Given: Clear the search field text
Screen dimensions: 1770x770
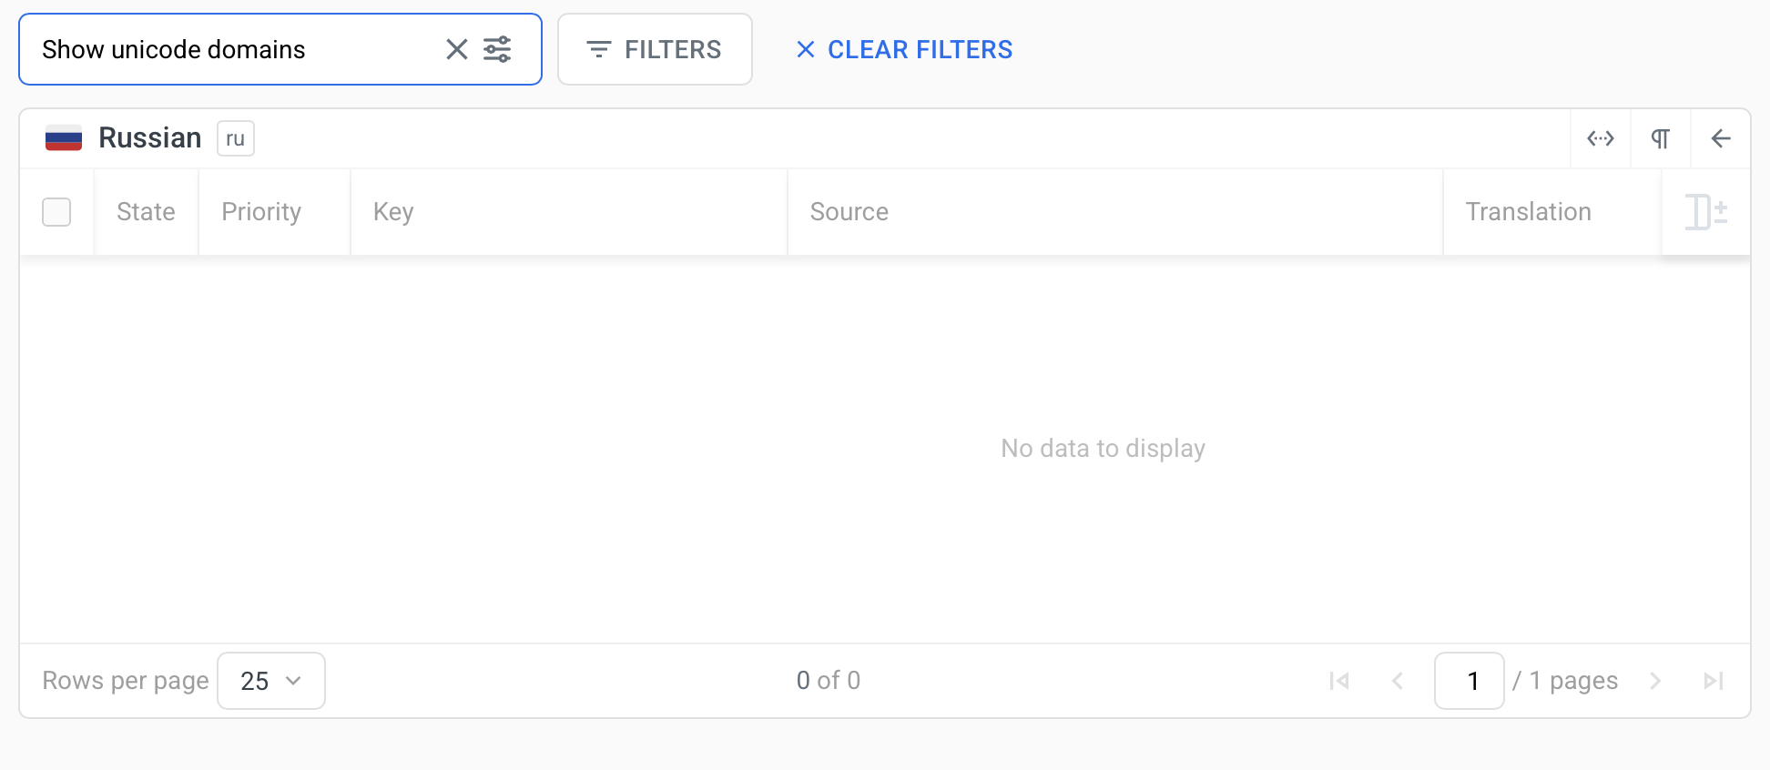Looking at the screenshot, I should [457, 49].
